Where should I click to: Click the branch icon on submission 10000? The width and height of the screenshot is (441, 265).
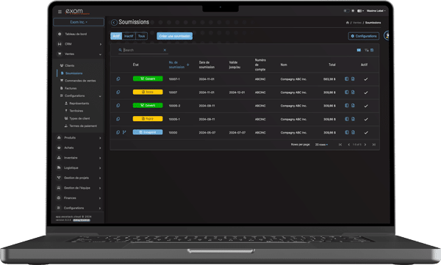pyautogui.click(x=124, y=132)
